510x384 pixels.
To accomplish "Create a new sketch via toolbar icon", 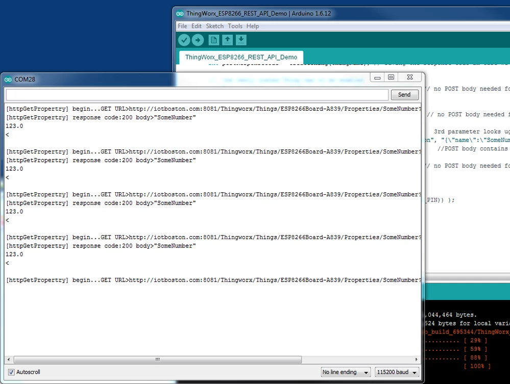I will [x=213, y=40].
